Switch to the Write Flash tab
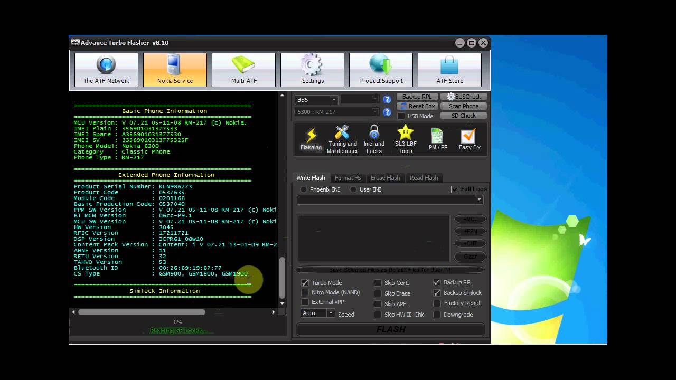Viewport: 676px width, 380px height. (311, 178)
